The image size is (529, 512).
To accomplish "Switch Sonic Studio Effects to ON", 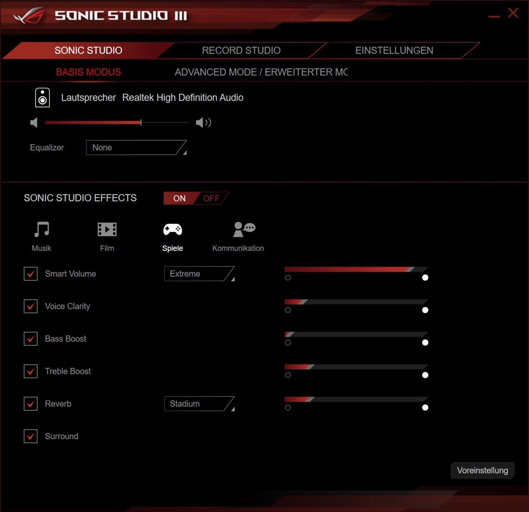I will (179, 198).
